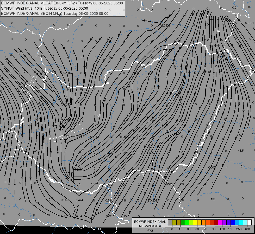Viewport: 255px width, 234px height.
Task: Click the olive-yellow legend color box
Action: (x=174, y=223)
